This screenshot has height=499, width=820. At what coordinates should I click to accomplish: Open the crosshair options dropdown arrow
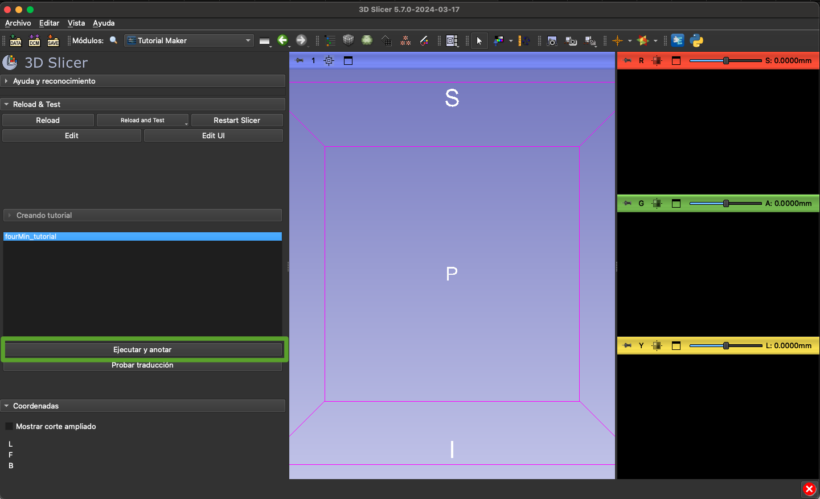click(630, 40)
